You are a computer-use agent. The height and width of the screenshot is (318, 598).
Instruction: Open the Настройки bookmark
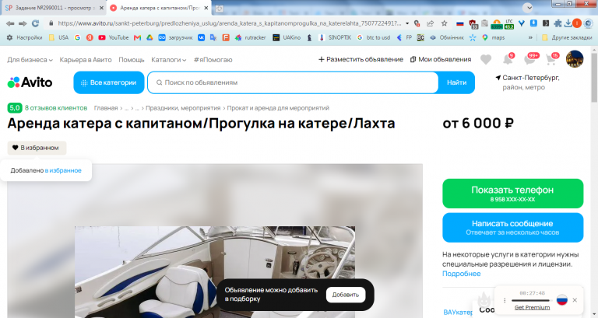24,37
